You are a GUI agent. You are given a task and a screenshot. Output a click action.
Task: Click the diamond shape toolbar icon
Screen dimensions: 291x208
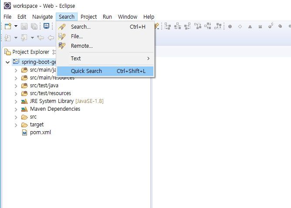[x=240, y=26]
